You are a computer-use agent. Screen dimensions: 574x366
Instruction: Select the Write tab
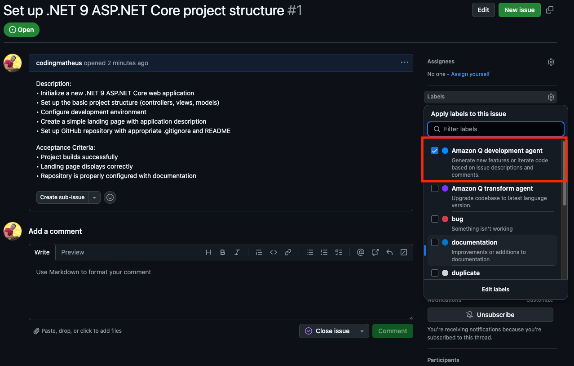[x=42, y=252]
